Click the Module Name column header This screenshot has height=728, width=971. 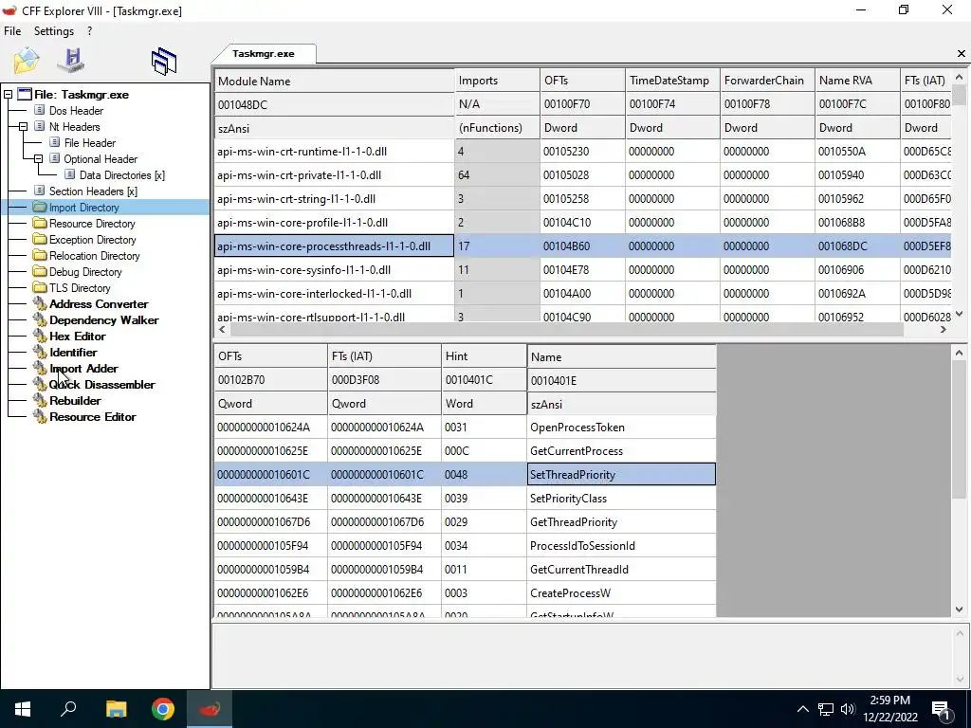click(334, 82)
